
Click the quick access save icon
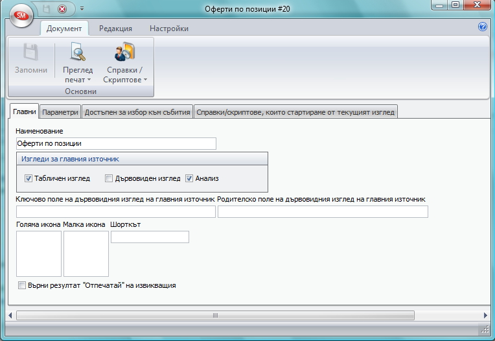[x=47, y=9]
